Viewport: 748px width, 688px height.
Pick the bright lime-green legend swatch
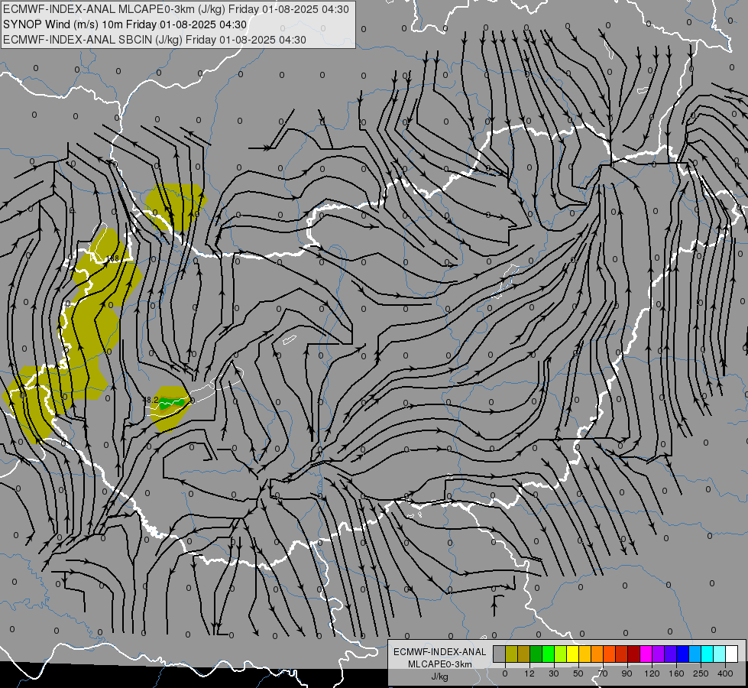pos(548,654)
